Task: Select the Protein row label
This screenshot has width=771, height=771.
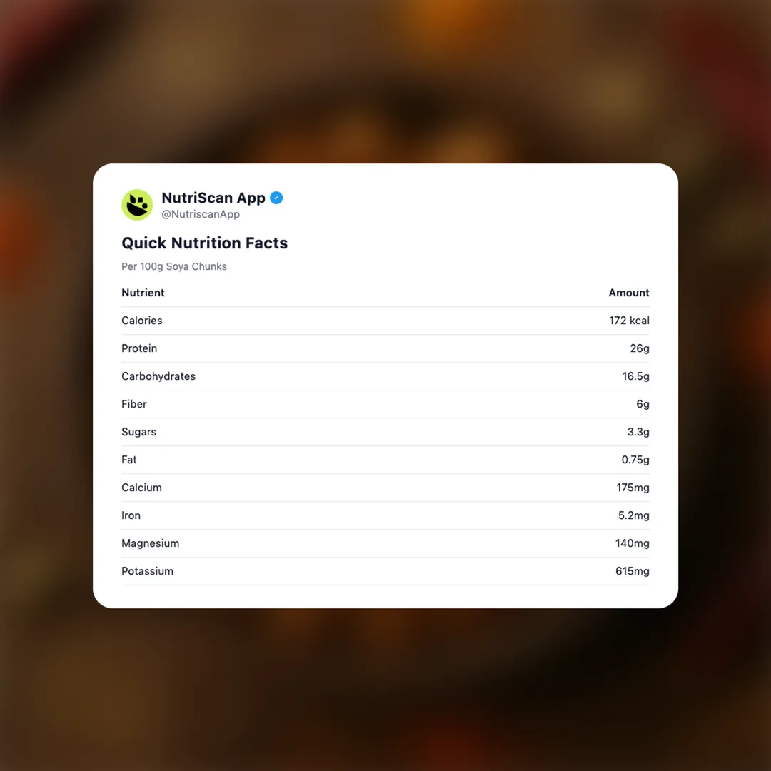Action: 139,348
